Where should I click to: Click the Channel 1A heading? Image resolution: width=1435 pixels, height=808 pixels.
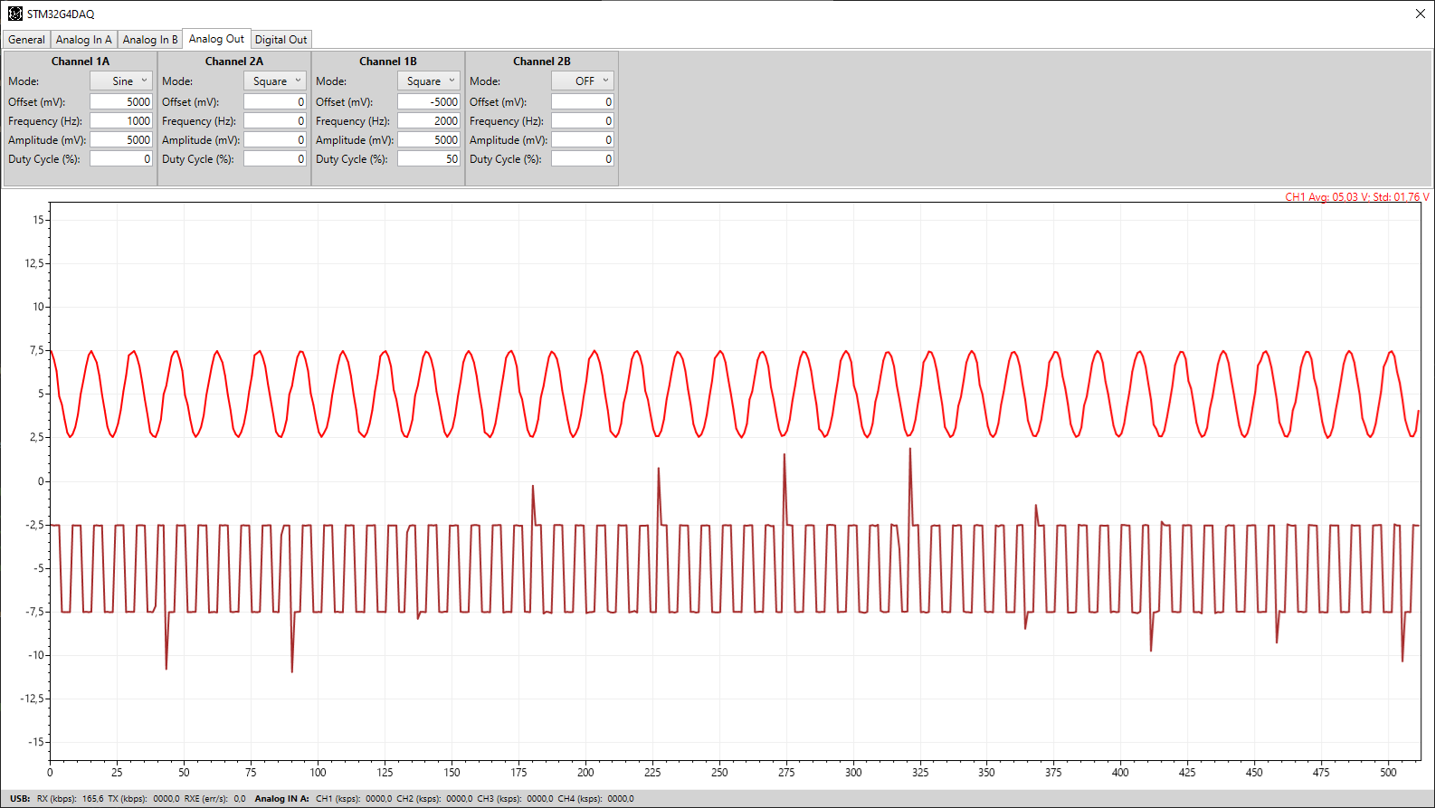tap(81, 62)
